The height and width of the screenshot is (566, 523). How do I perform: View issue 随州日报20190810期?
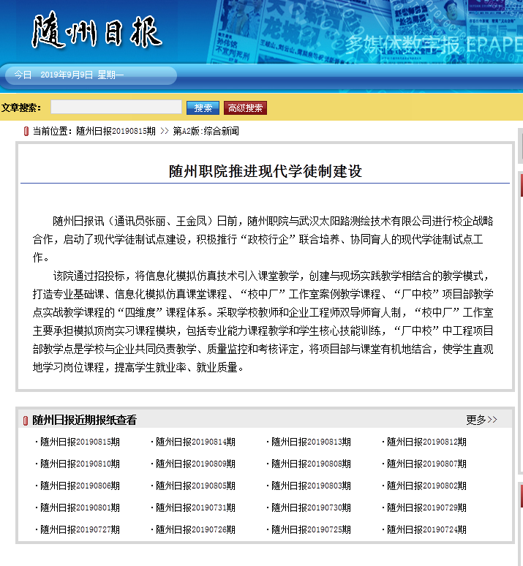point(80,464)
